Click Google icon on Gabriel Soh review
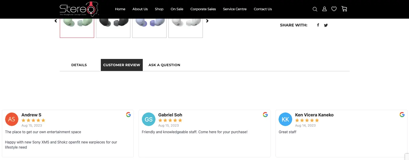 pos(265,115)
